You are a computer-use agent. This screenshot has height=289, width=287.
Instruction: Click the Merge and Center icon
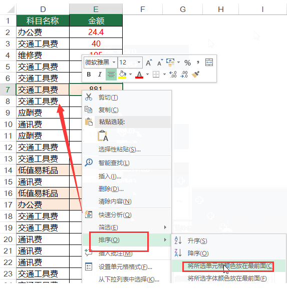point(209,62)
